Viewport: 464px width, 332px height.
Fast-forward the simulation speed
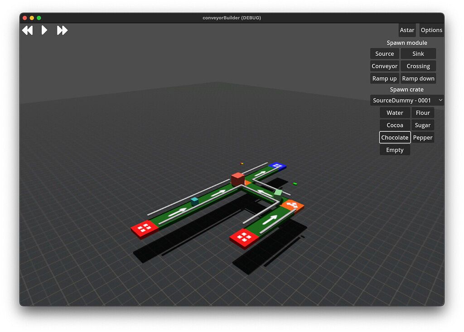pyautogui.click(x=62, y=30)
